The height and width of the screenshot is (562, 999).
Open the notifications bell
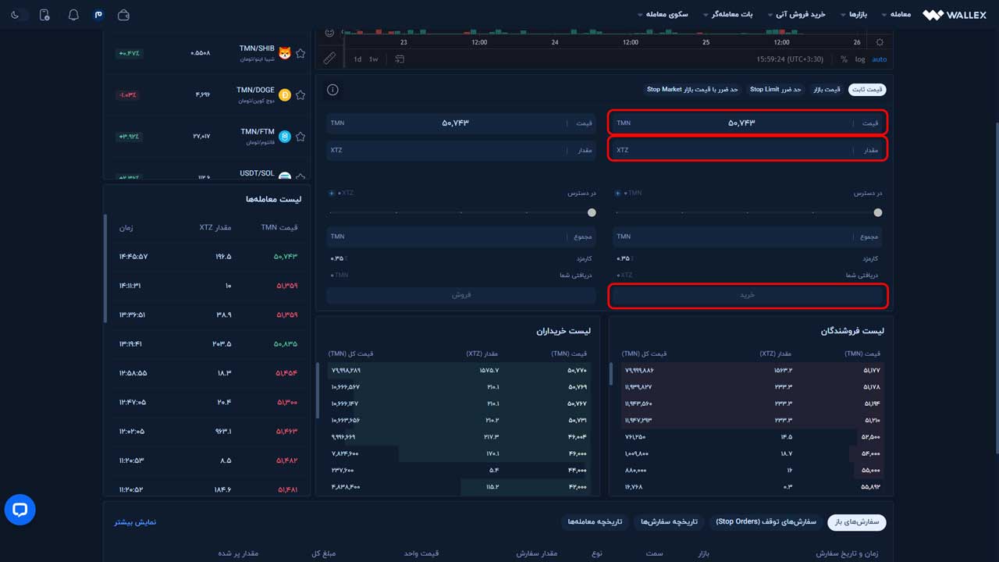(x=73, y=15)
